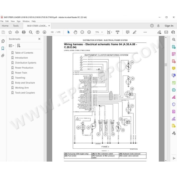Click the vertical scrollbar thumb
This screenshot has width=177, height=177.
coord(166,65)
